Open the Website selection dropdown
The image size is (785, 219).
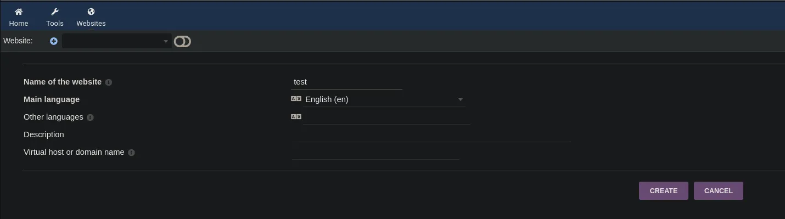click(x=117, y=41)
